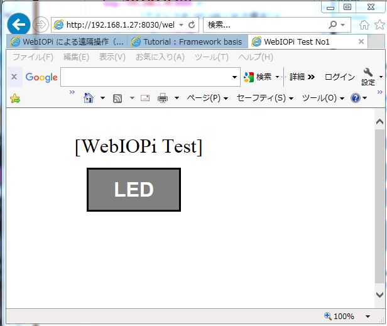Viewport: 387px width, 326px height.
Task: Click the blue Back navigation arrow
Action: click(19, 24)
